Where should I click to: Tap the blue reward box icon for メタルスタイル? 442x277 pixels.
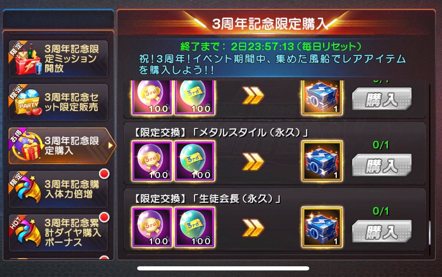tap(322, 161)
